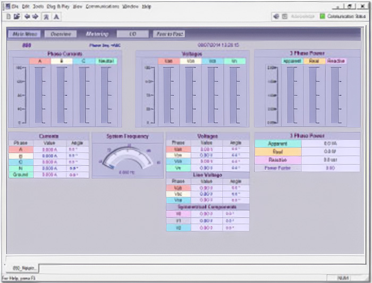
Task: Open the Help menu
Action: coord(146,6)
